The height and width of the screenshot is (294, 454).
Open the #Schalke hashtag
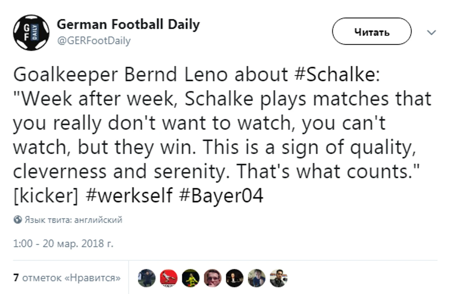(336, 75)
